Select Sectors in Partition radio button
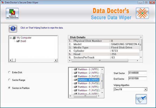 point(9,88)
